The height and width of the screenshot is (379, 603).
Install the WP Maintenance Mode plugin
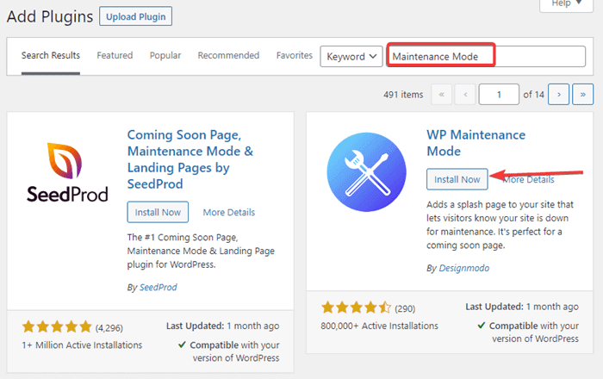click(x=457, y=179)
